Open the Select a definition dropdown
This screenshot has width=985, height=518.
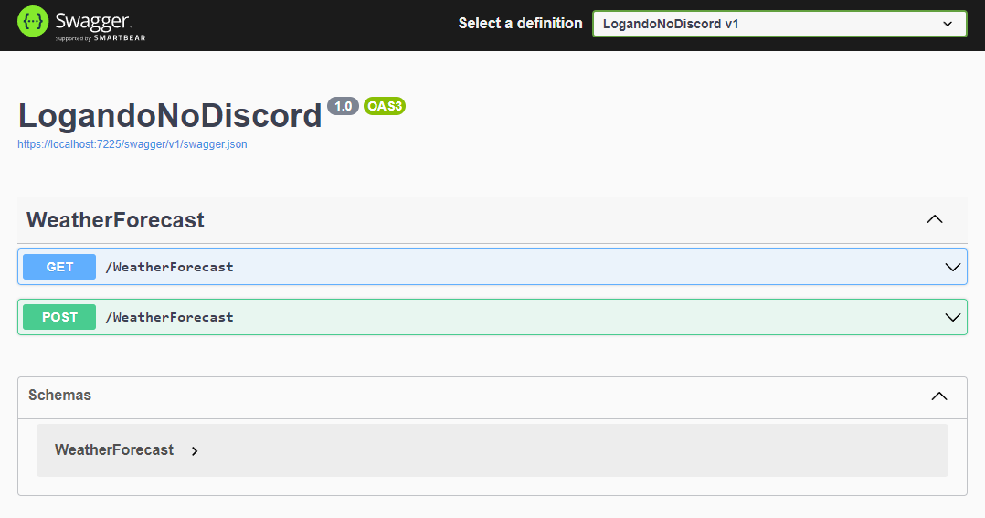[779, 24]
